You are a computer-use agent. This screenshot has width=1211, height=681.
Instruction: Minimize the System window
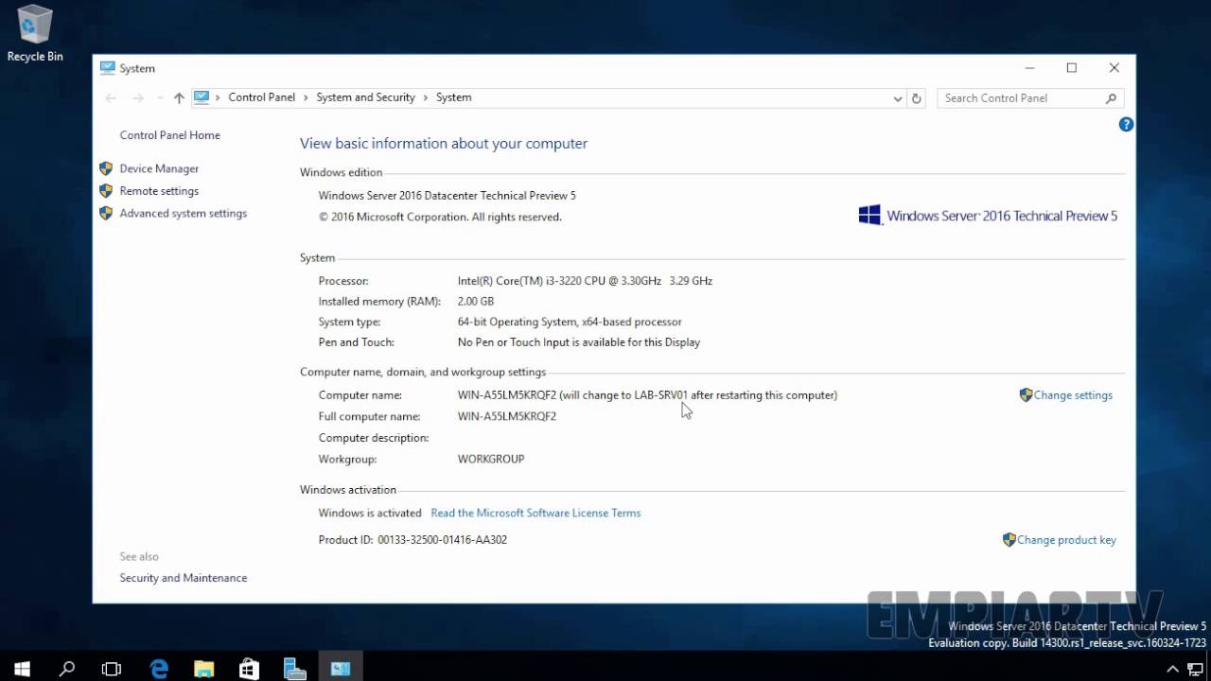1029,68
